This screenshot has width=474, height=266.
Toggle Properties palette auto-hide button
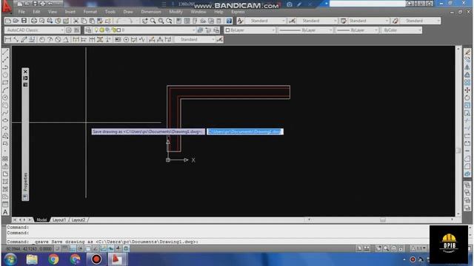pyautogui.click(x=25, y=78)
